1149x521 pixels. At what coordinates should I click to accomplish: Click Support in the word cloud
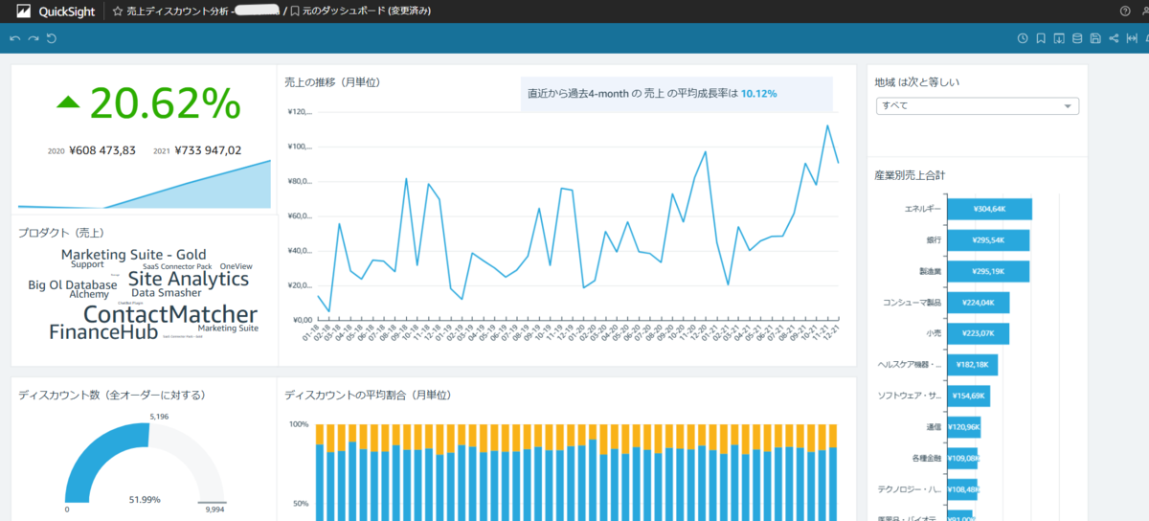(87, 264)
